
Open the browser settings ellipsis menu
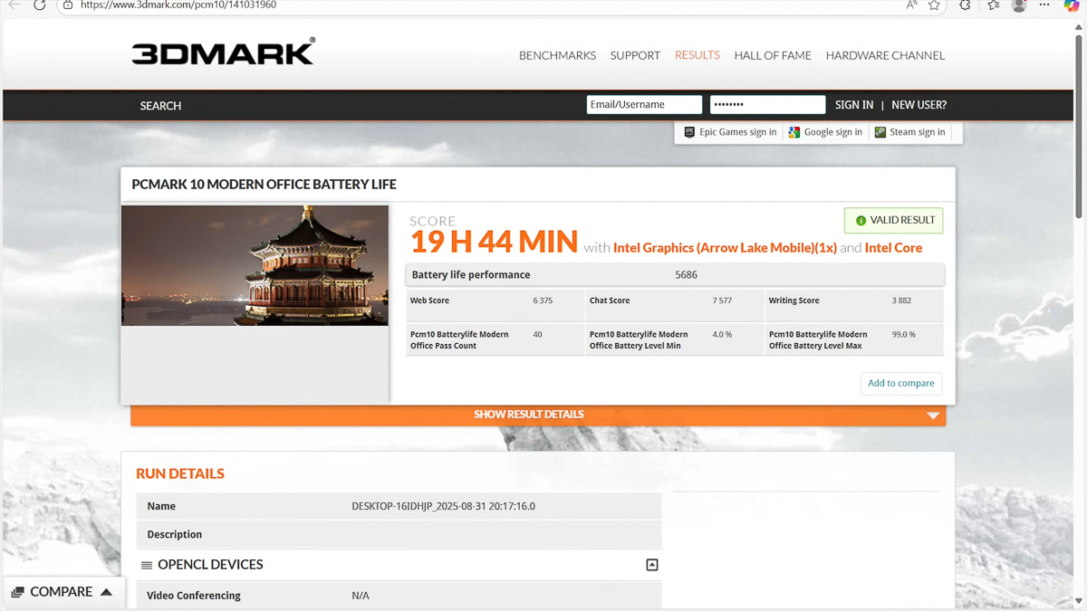pos(1044,5)
